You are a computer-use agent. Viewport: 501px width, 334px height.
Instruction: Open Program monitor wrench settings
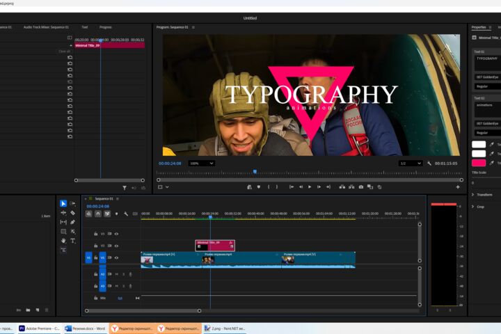pyautogui.click(x=429, y=164)
